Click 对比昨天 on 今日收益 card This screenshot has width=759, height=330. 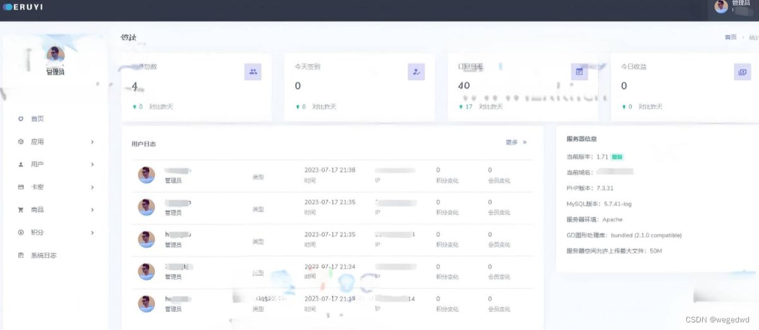click(650, 107)
